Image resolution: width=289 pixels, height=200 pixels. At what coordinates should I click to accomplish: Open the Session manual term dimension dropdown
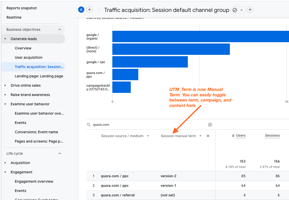tap(200, 136)
